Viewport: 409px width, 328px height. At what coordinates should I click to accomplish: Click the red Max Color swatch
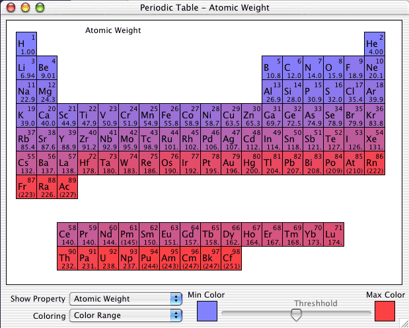tap(385, 311)
